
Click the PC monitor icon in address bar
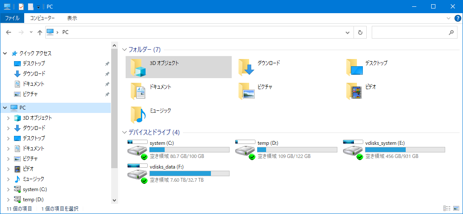coord(51,32)
